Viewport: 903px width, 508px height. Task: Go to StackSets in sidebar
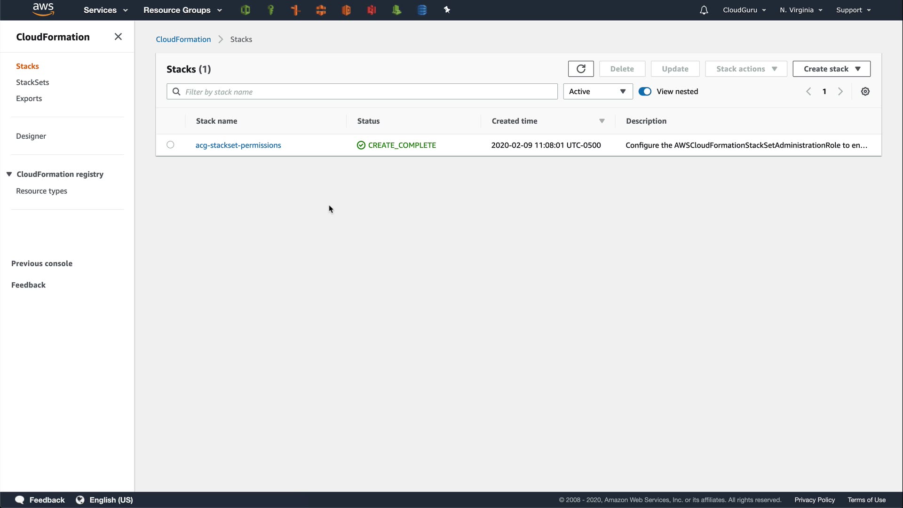point(32,82)
